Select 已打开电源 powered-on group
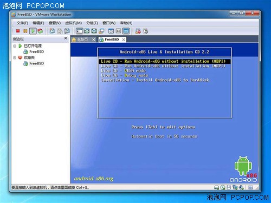The width and height of the screenshot is (271, 203). 33,46
